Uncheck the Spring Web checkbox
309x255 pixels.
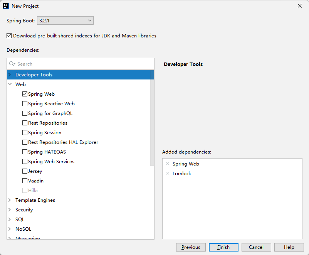point(25,94)
